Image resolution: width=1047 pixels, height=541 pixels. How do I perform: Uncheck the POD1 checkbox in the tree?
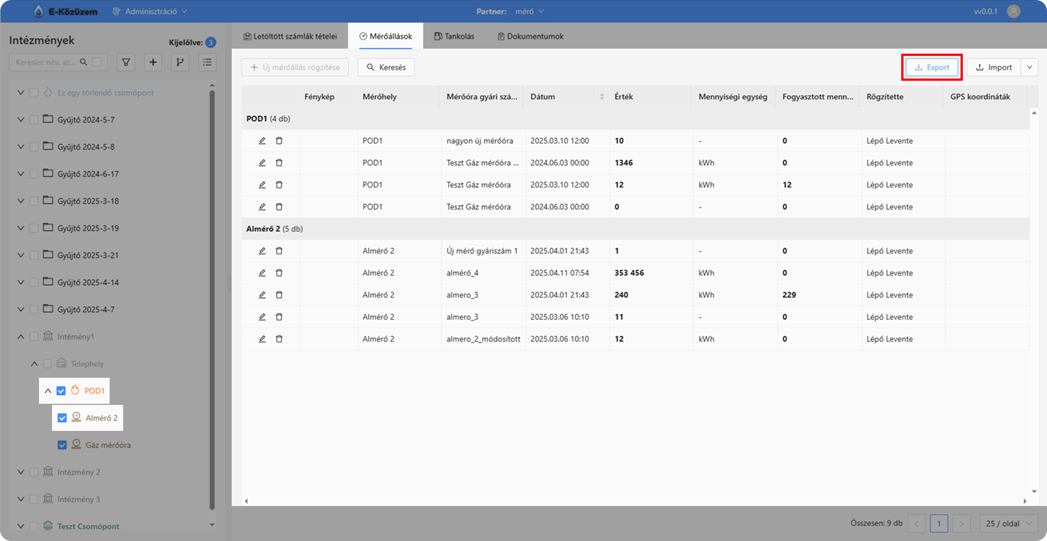pyautogui.click(x=62, y=391)
